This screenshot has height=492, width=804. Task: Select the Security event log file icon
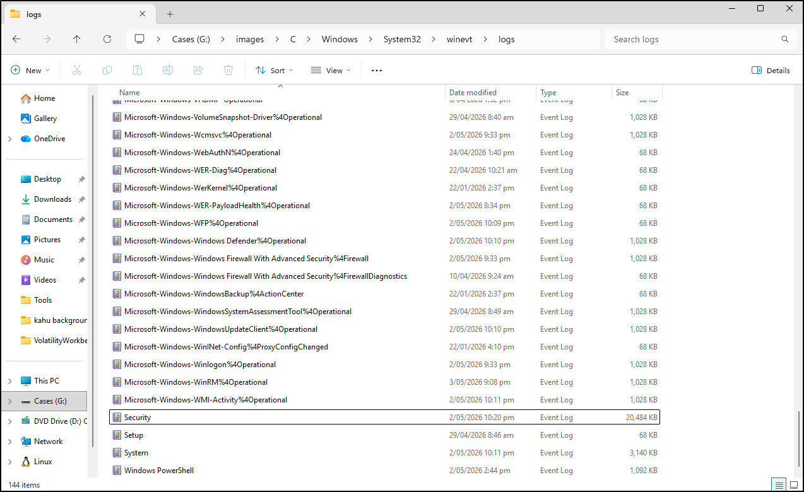(116, 418)
